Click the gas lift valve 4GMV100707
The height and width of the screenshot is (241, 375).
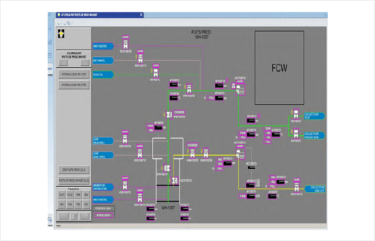pyautogui.click(x=193, y=153)
